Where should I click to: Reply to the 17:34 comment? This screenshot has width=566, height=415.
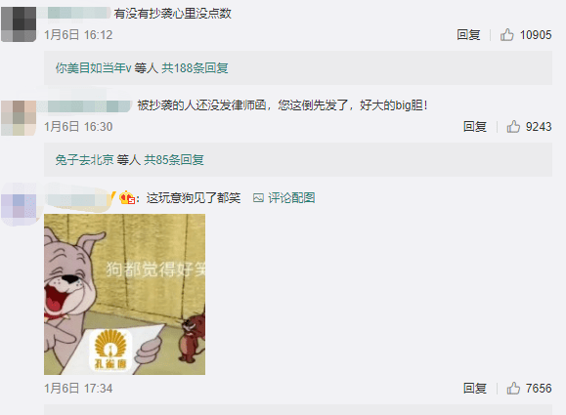point(475,389)
